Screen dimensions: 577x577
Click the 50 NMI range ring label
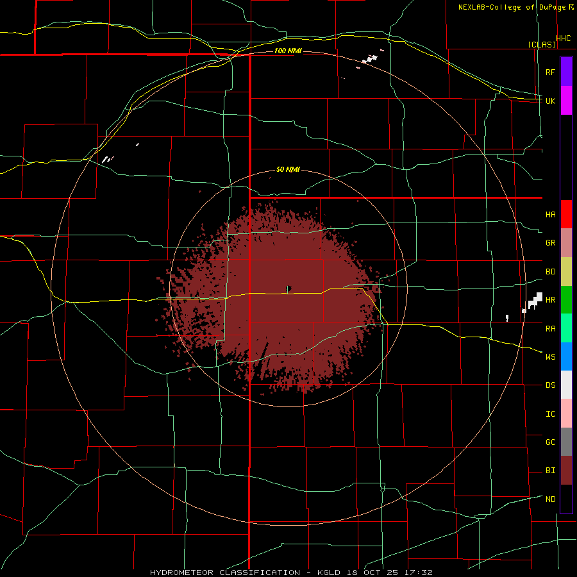(288, 169)
